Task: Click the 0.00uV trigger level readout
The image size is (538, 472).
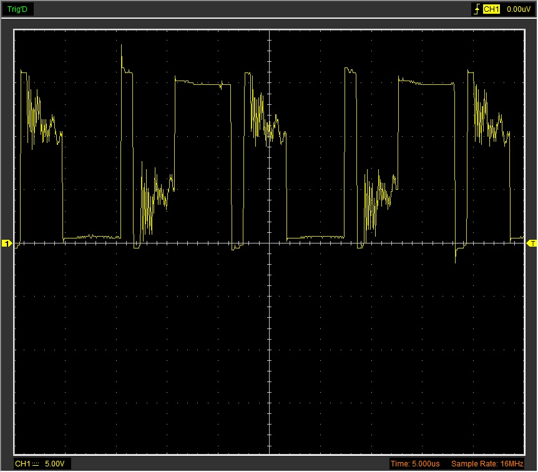Action: coord(518,9)
